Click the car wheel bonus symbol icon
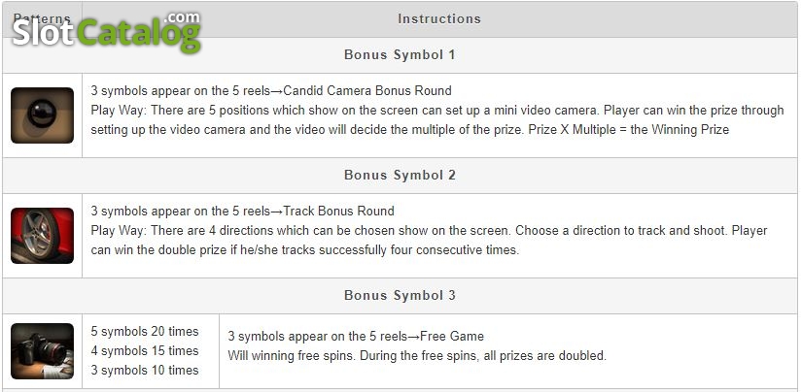Screen dimensions: 802x392 tap(42, 236)
